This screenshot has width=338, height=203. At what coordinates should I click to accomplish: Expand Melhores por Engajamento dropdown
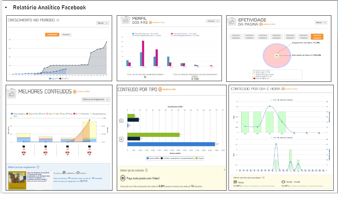[x=96, y=99]
